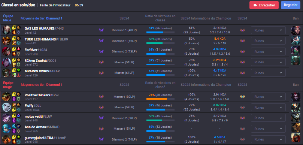303x145 pixels.
Task: Open Runes dropdown for MPAINW XWRIS
Action: [268, 73]
